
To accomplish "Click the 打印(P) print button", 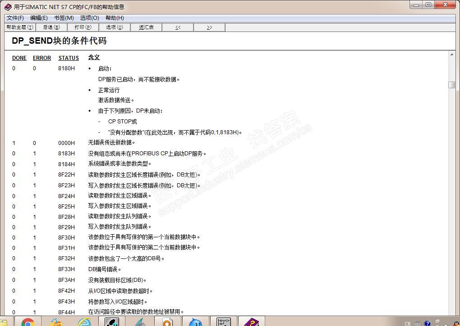I will click(x=83, y=27).
